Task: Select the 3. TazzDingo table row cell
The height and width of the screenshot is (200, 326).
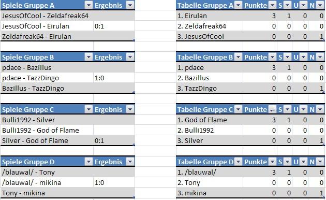Action: point(210,88)
